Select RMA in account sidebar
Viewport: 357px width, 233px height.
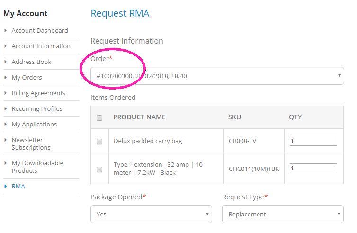[x=18, y=186]
